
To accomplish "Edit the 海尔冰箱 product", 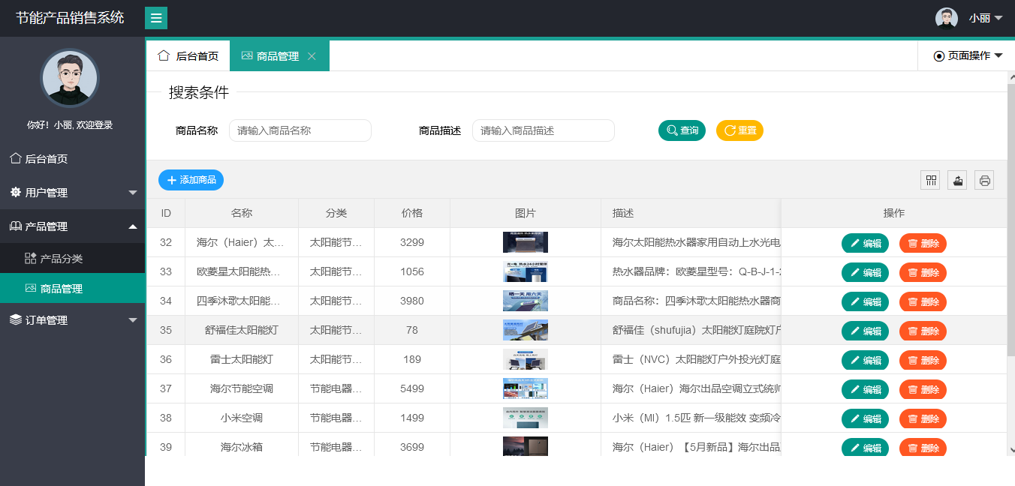I will [865, 448].
